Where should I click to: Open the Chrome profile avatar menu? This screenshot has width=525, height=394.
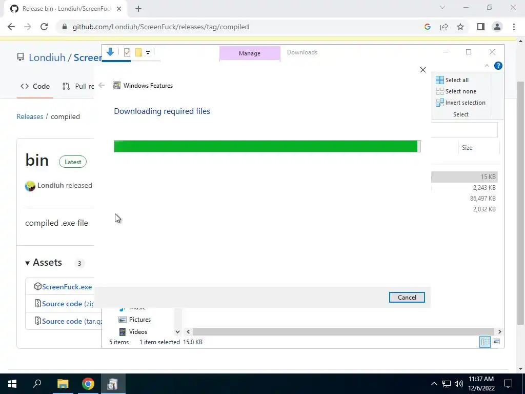pyautogui.click(x=497, y=27)
